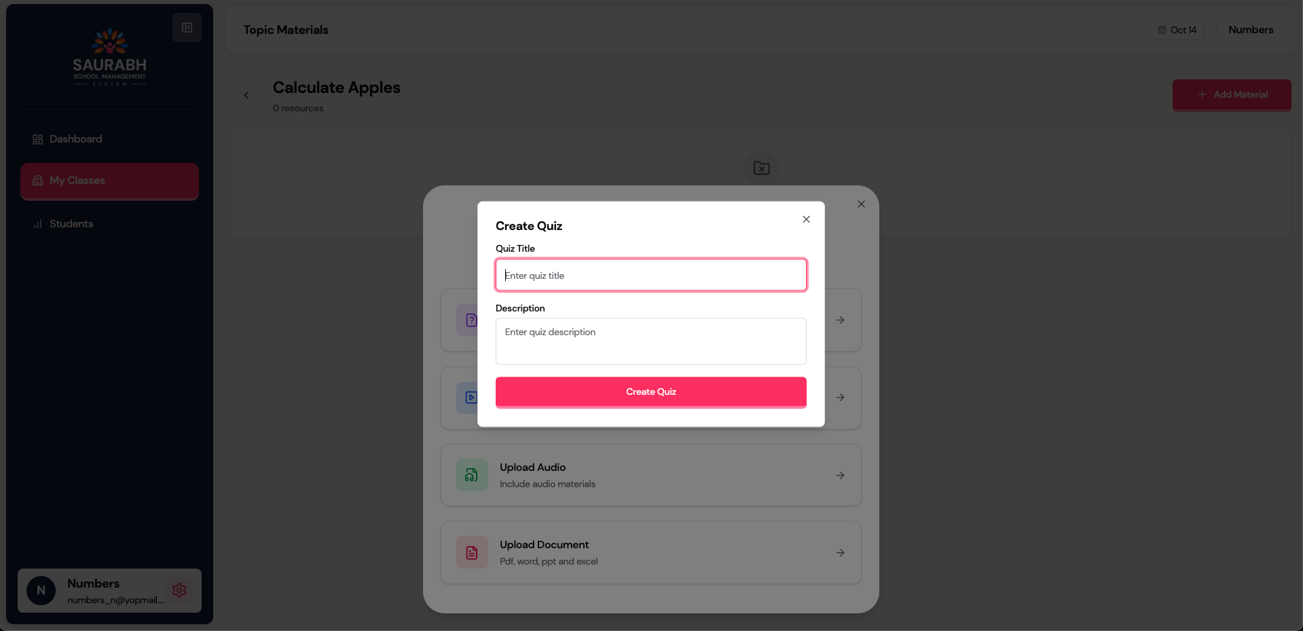Image resolution: width=1303 pixels, height=631 pixels.
Task: Go back using the left chevron arrow
Action: pos(246,96)
